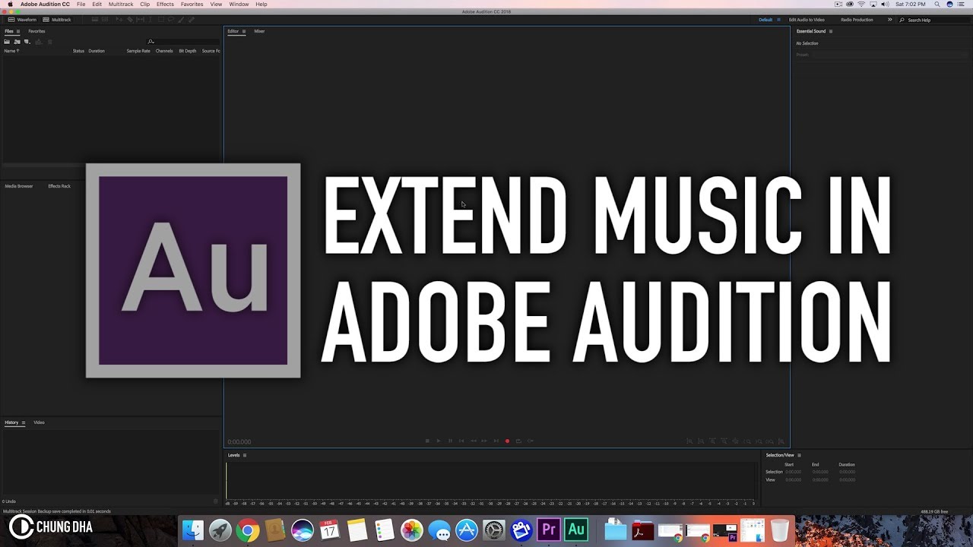The height and width of the screenshot is (547, 973).
Task: Open the Favorites menu in menu bar
Action: pos(192,5)
